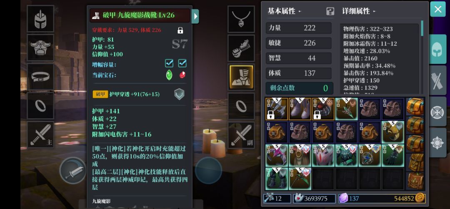
Task: Open the question mark help button
Action: (330, 12)
